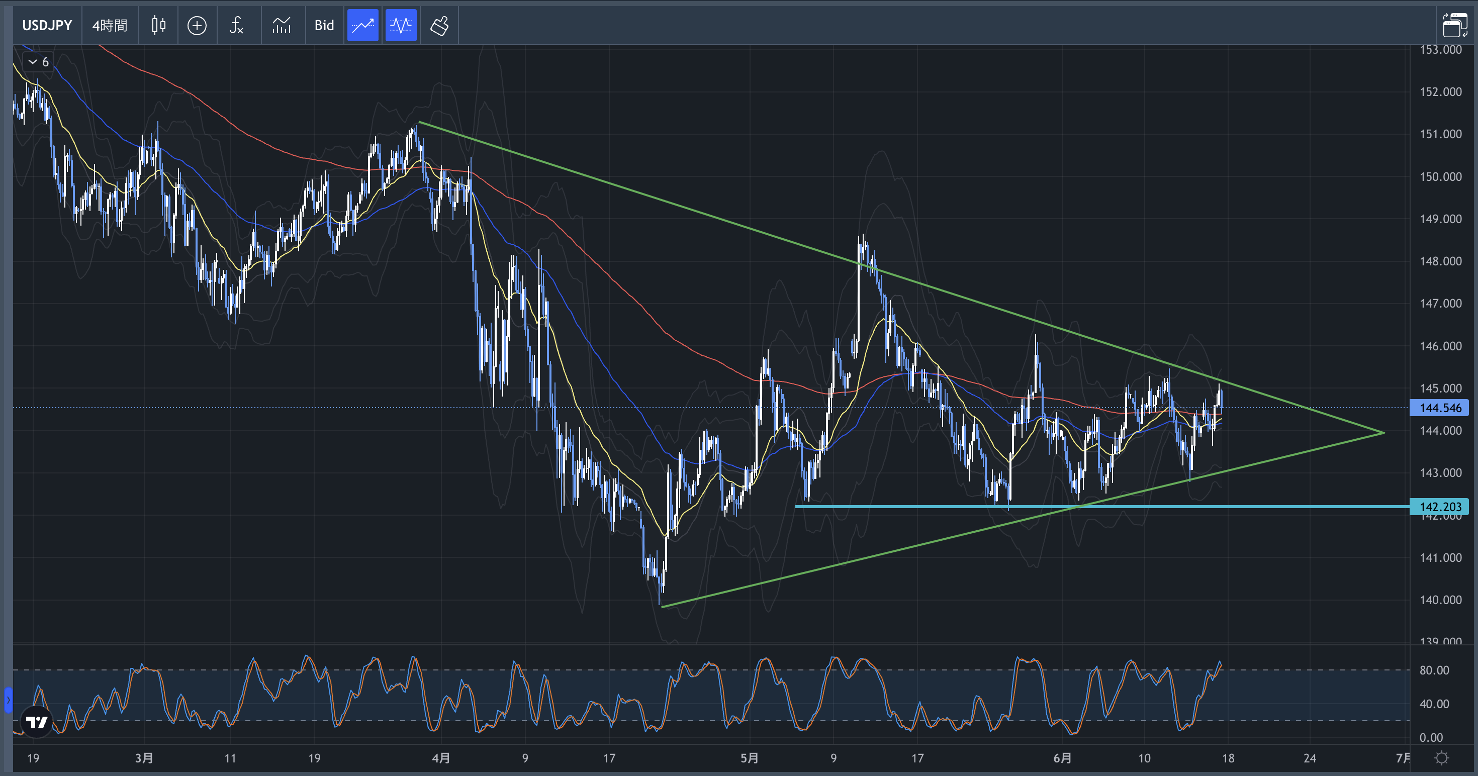Open the indicator templates bar-chart icon
Image resolution: width=1478 pixels, height=776 pixels.
pyautogui.click(x=281, y=25)
